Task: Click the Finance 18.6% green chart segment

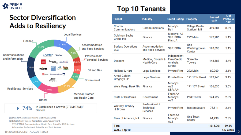Action: [41, 47]
